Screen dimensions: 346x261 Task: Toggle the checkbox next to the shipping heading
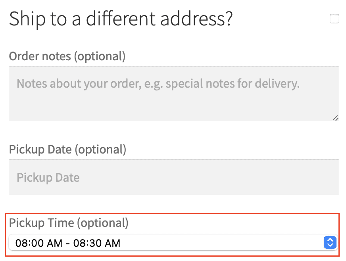(x=334, y=18)
